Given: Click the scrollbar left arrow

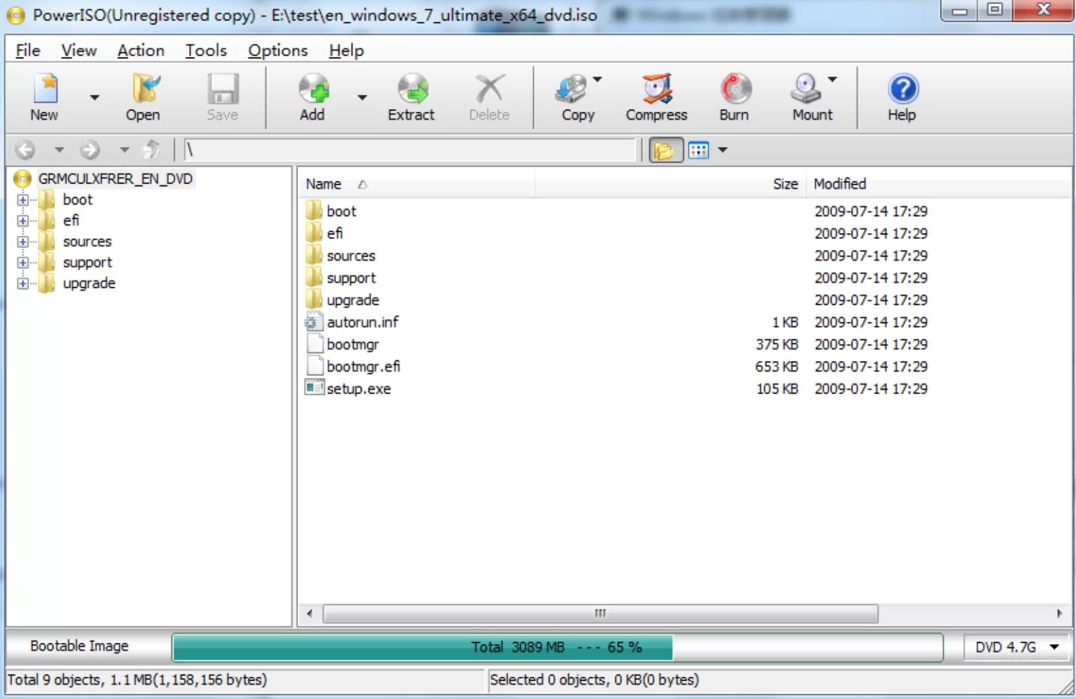Looking at the screenshot, I should coord(310,614).
